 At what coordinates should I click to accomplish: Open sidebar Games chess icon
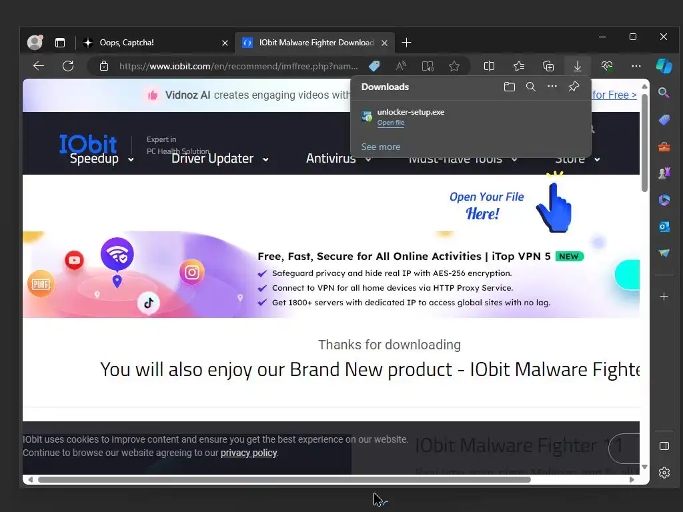(x=664, y=173)
